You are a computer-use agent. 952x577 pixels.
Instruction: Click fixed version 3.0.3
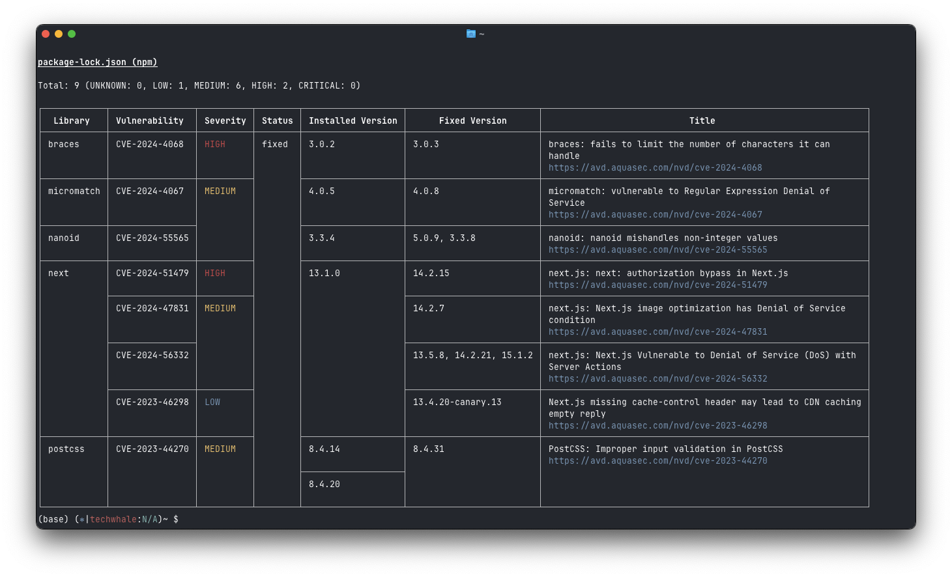[x=426, y=145]
